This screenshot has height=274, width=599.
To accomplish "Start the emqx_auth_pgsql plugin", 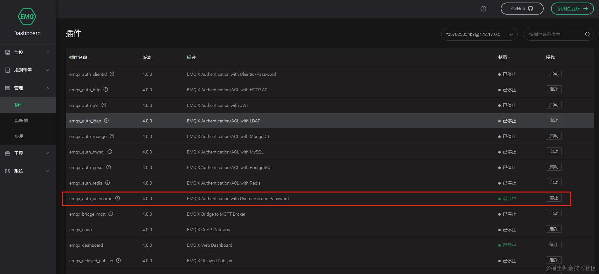I will [x=554, y=167].
